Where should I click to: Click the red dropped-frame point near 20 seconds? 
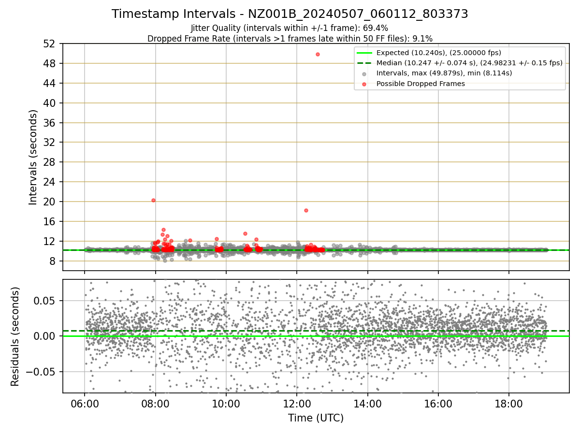coord(153,200)
